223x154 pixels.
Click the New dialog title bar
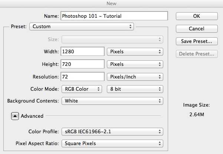[x=111, y=3]
